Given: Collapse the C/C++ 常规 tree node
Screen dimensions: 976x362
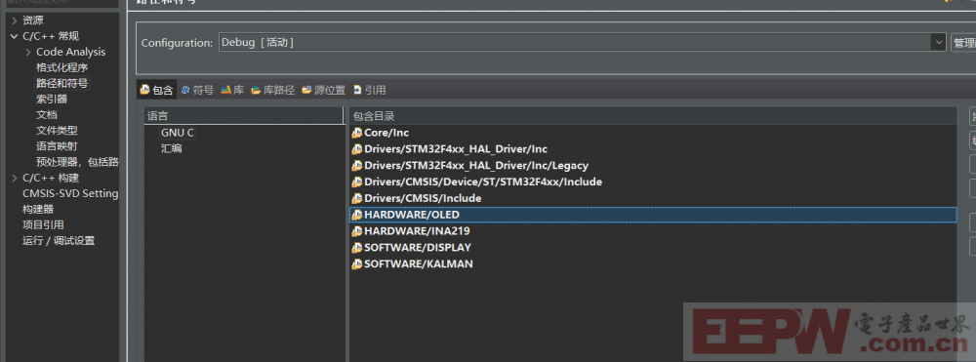Looking at the screenshot, I should [x=15, y=36].
